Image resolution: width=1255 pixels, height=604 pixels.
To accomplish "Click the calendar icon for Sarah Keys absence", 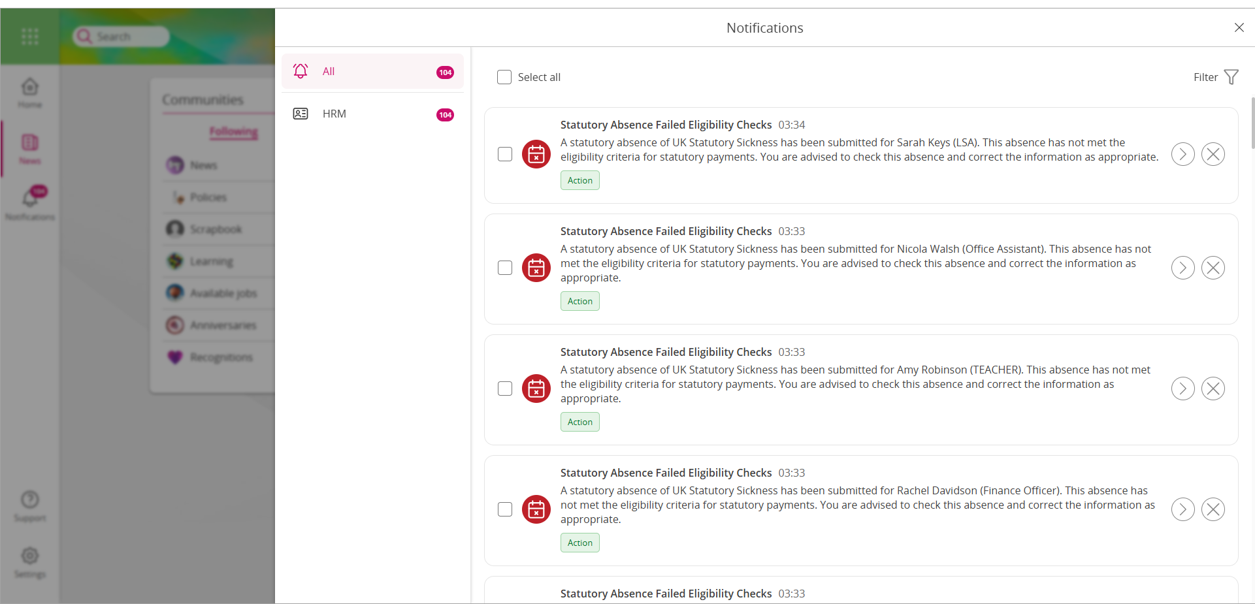I will tap(536, 154).
